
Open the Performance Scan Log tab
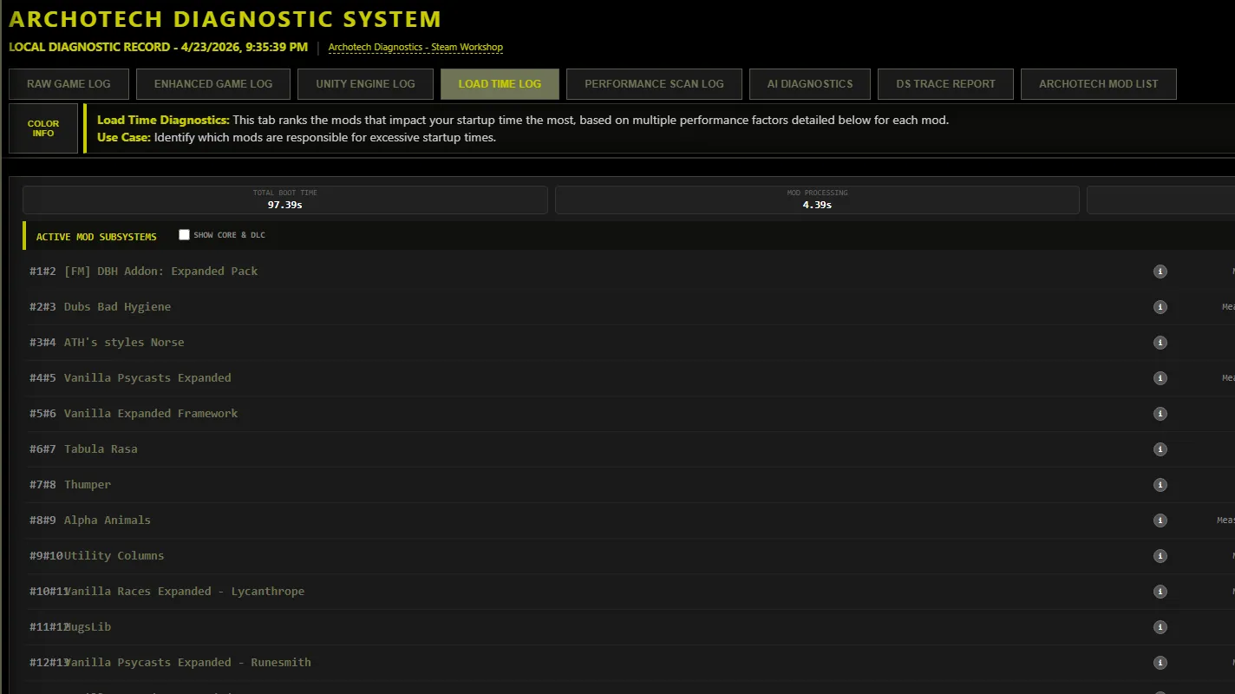[654, 84]
